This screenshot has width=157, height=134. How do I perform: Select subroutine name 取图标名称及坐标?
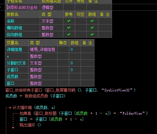22,7
